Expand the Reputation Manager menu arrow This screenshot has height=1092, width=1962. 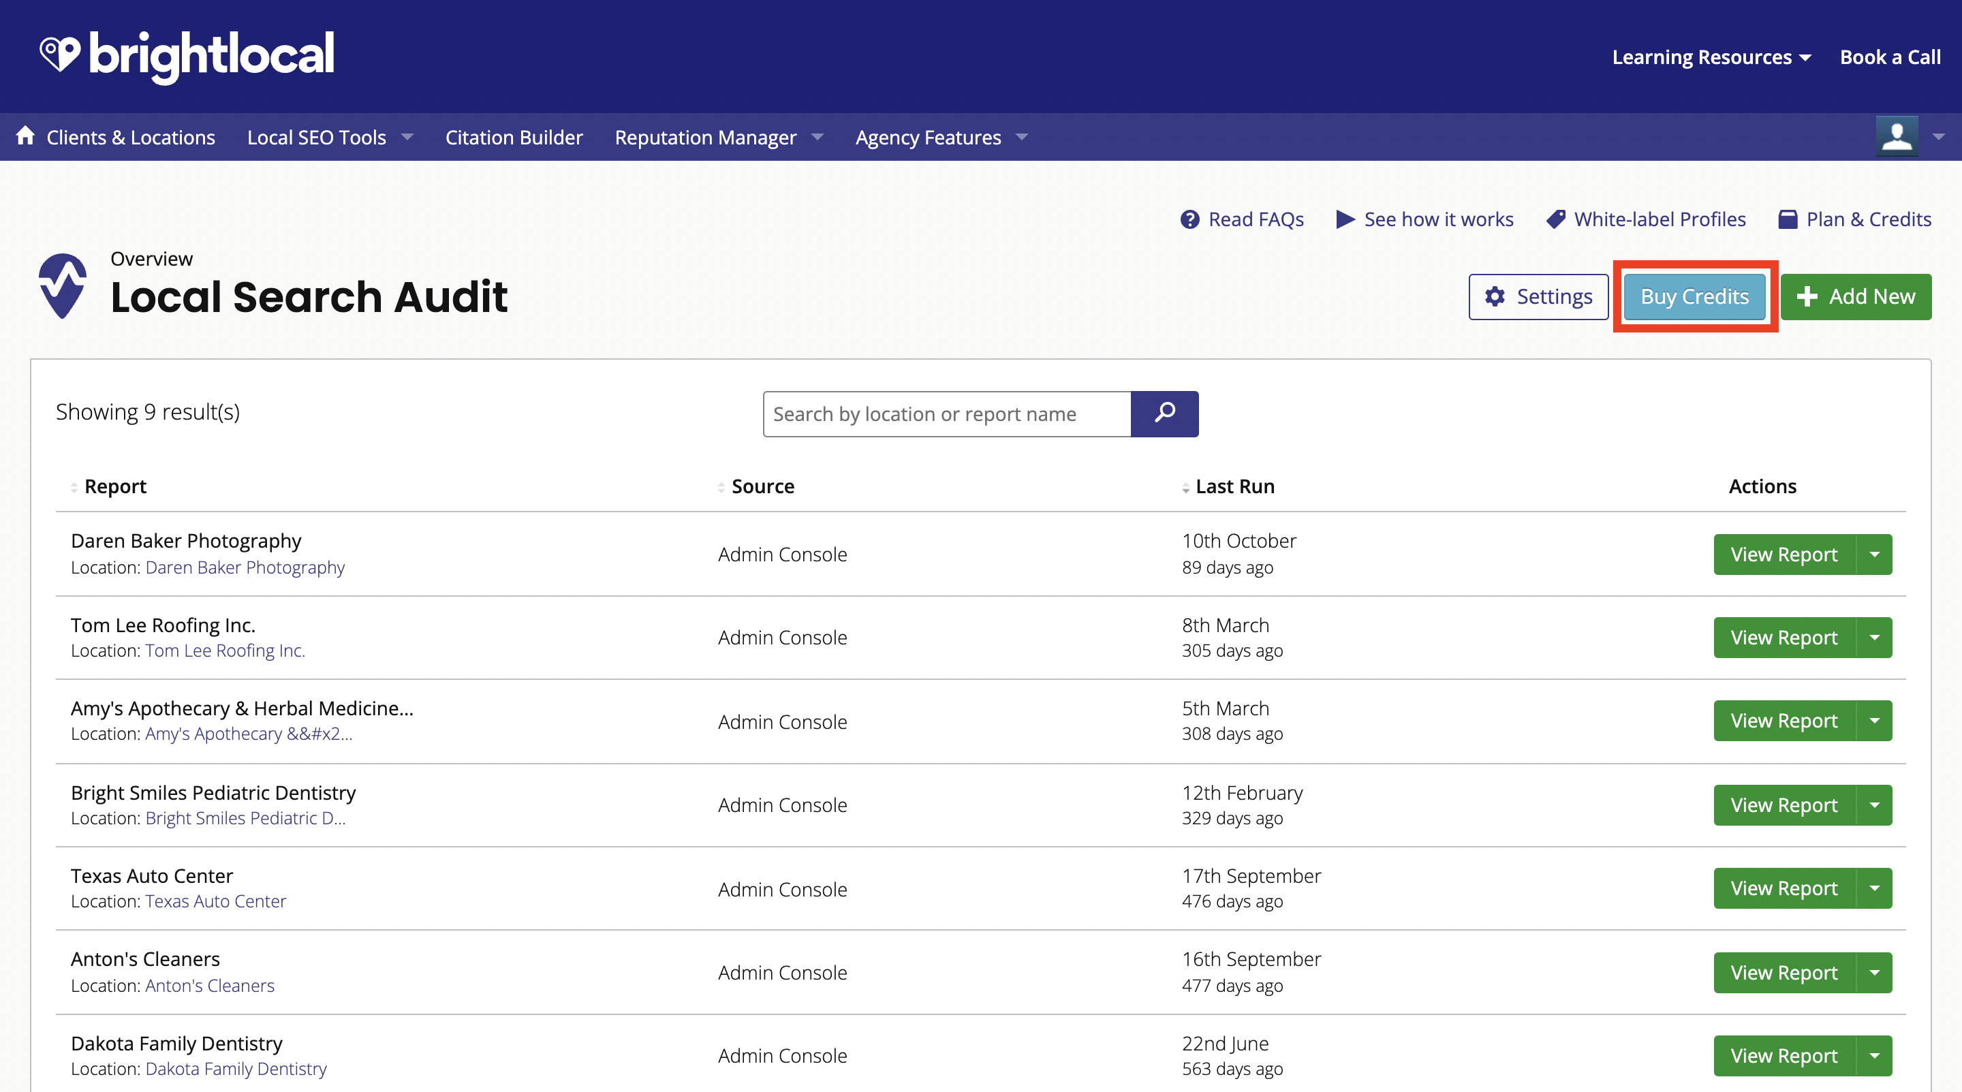(817, 137)
